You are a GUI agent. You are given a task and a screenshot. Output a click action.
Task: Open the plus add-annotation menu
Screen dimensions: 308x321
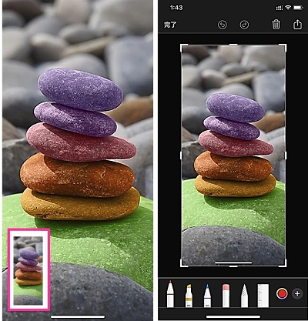click(297, 293)
